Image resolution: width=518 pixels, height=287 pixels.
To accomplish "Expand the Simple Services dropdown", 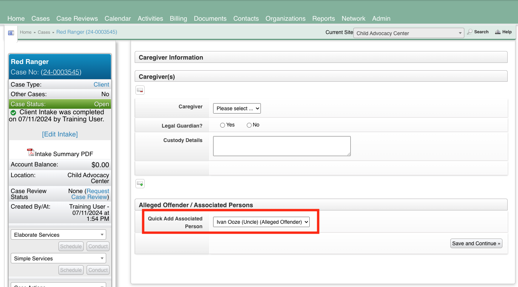I will 58,259.
